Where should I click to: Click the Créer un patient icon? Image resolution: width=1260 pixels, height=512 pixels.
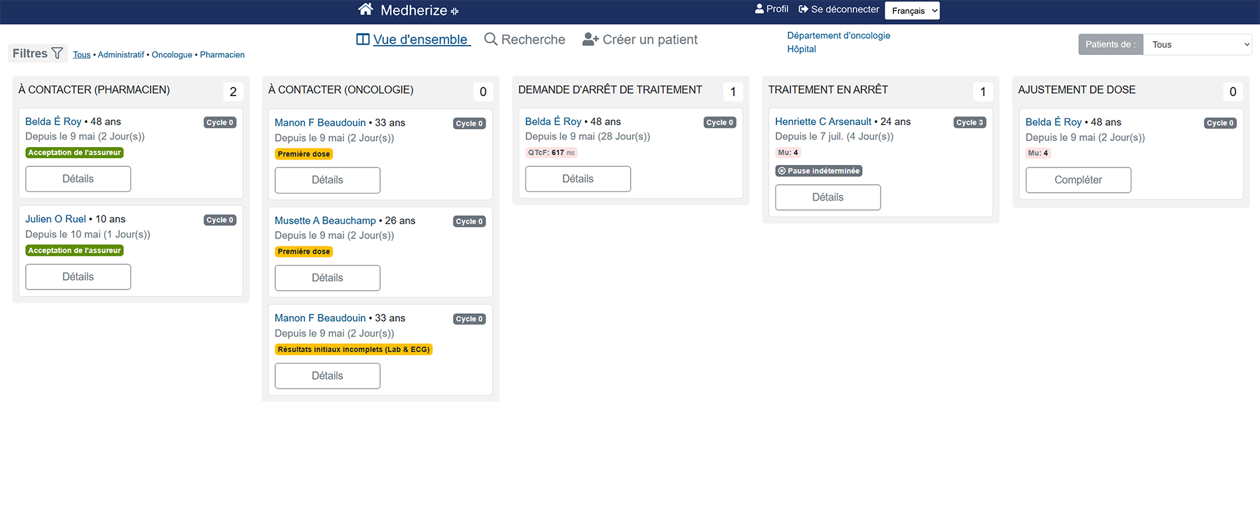(590, 40)
